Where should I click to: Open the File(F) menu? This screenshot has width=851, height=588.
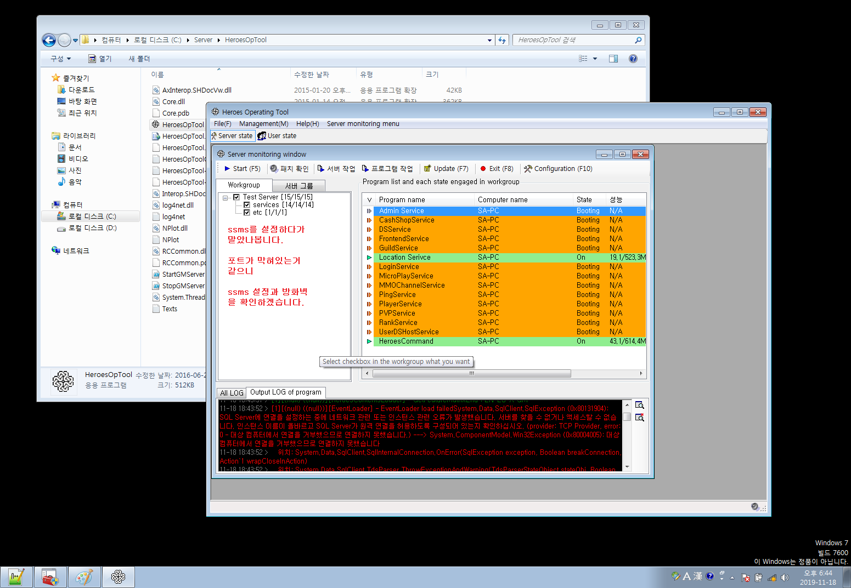click(x=223, y=124)
